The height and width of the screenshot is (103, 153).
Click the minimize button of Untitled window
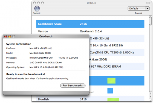[39, 3]
